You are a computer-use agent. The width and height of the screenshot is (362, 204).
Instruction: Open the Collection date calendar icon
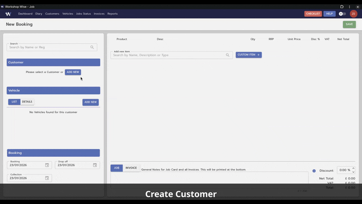tap(47, 178)
